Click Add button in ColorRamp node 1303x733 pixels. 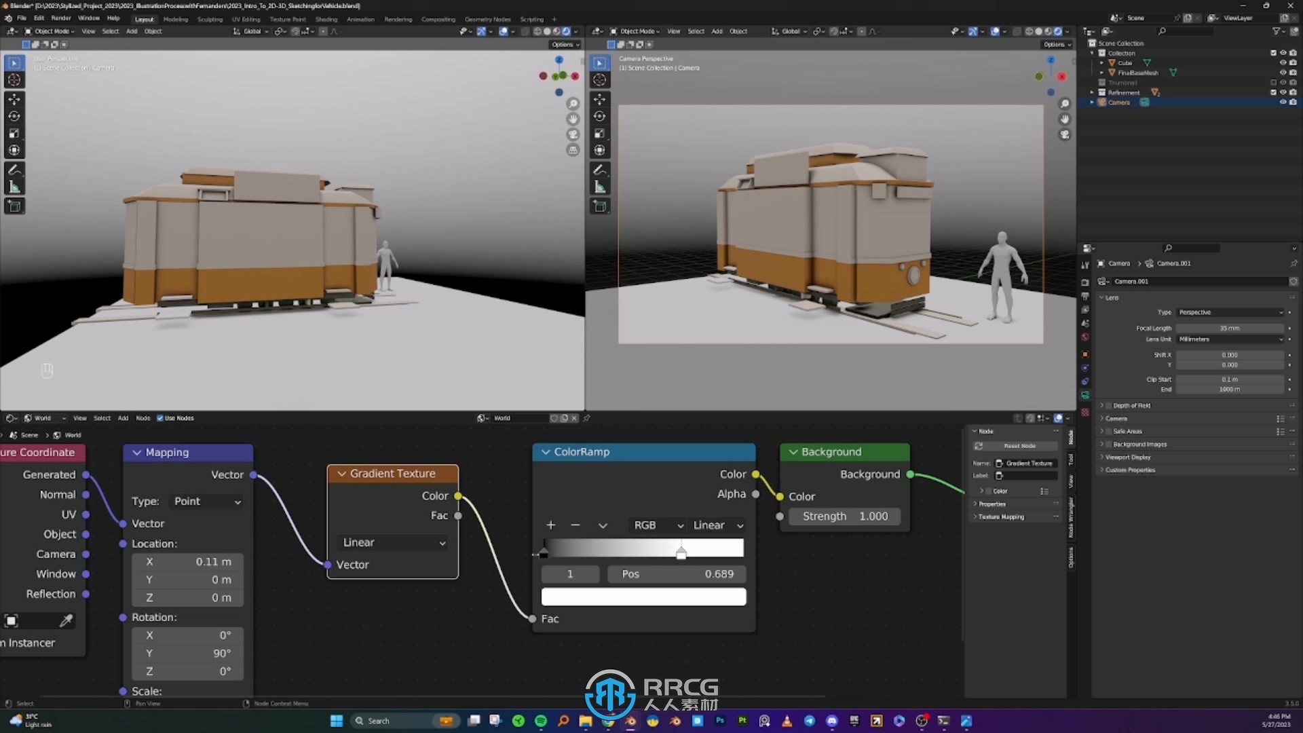point(550,525)
